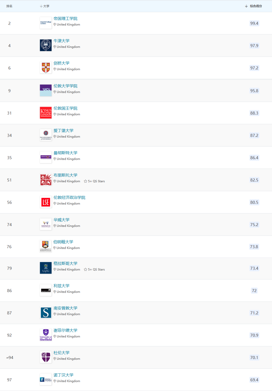Select the Southampton S logo

pos(46,312)
